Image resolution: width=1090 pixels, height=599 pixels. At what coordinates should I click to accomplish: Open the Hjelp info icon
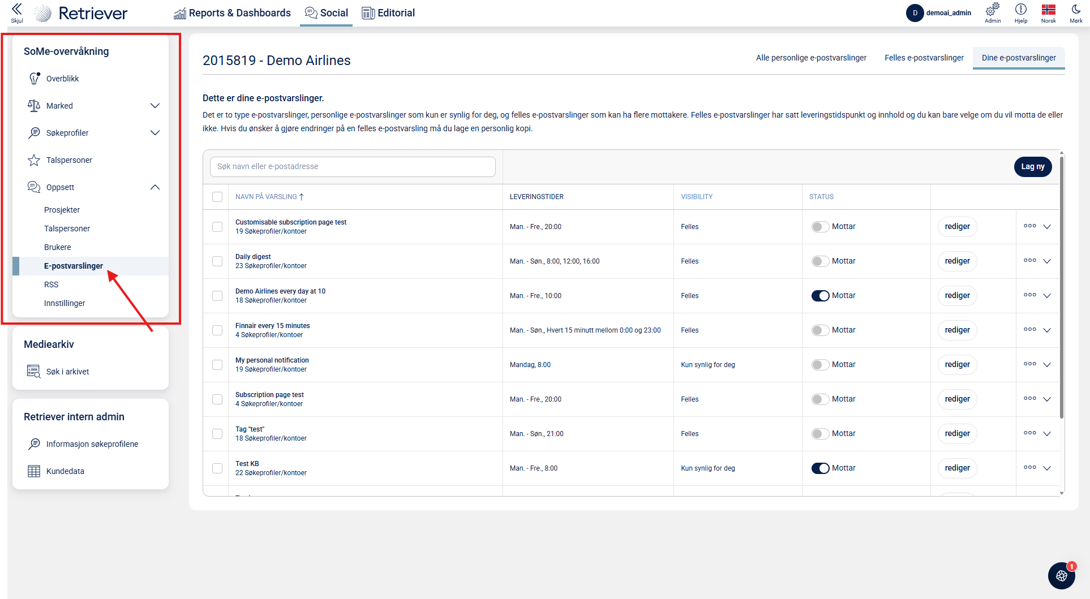(x=1021, y=10)
